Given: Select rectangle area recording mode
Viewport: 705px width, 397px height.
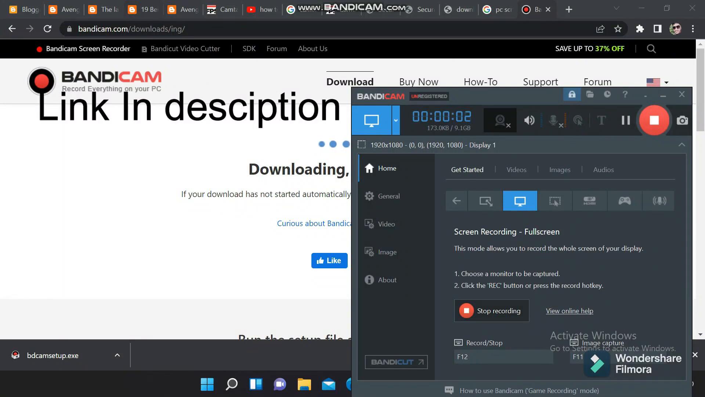Looking at the screenshot, I should tap(485, 201).
